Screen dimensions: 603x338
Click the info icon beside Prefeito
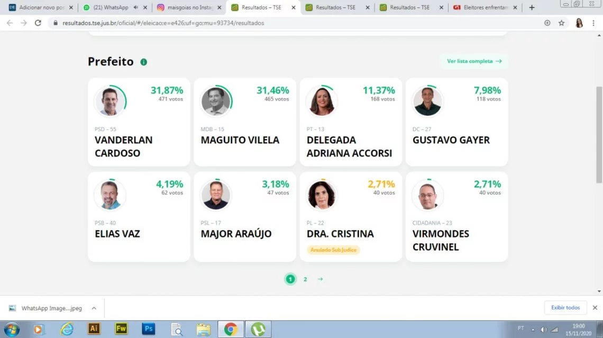point(143,62)
